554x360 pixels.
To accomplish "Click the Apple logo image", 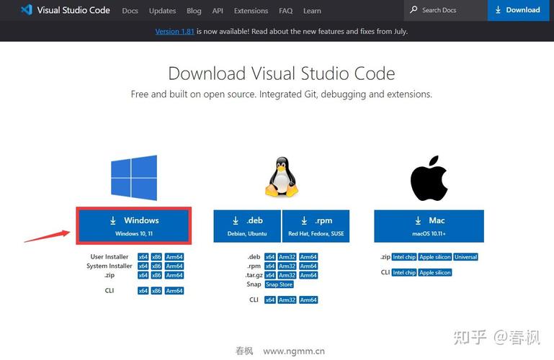I will (429, 179).
